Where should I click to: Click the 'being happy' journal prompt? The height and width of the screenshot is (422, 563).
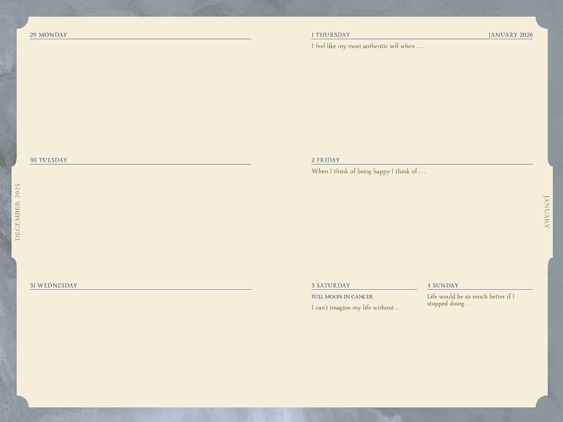pyautogui.click(x=368, y=171)
